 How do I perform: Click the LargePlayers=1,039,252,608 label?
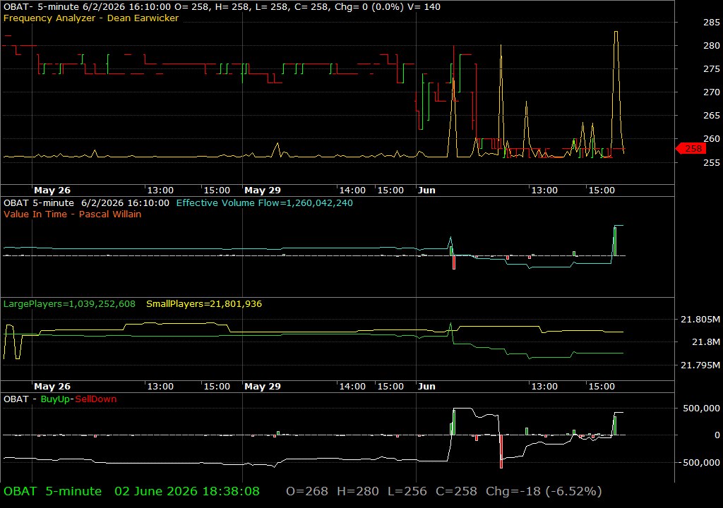click(69, 304)
